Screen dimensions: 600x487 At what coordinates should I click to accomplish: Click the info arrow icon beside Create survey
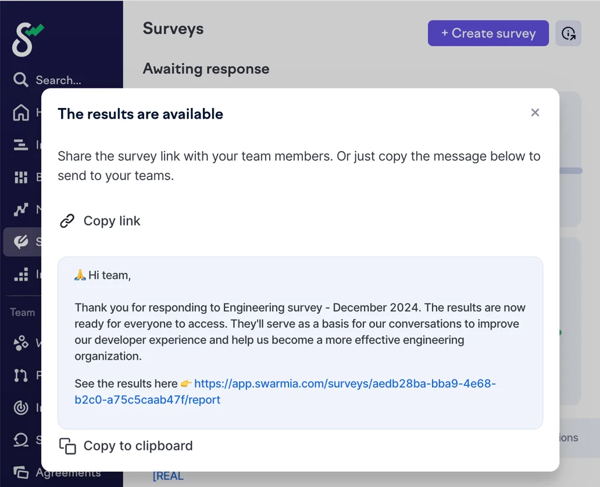click(x=568, y=33)
